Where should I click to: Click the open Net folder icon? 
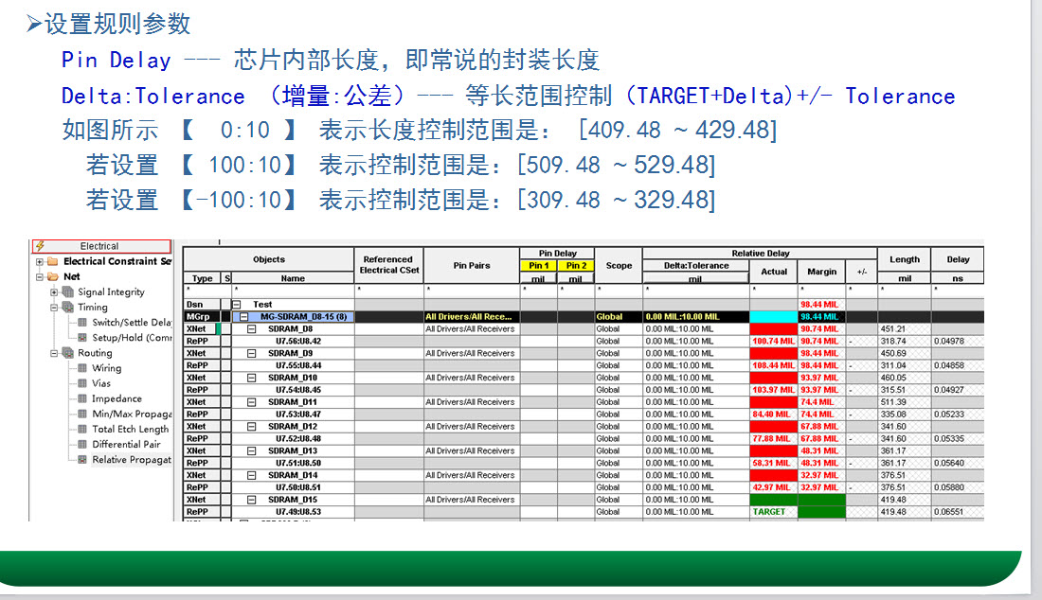click(52, 276)
